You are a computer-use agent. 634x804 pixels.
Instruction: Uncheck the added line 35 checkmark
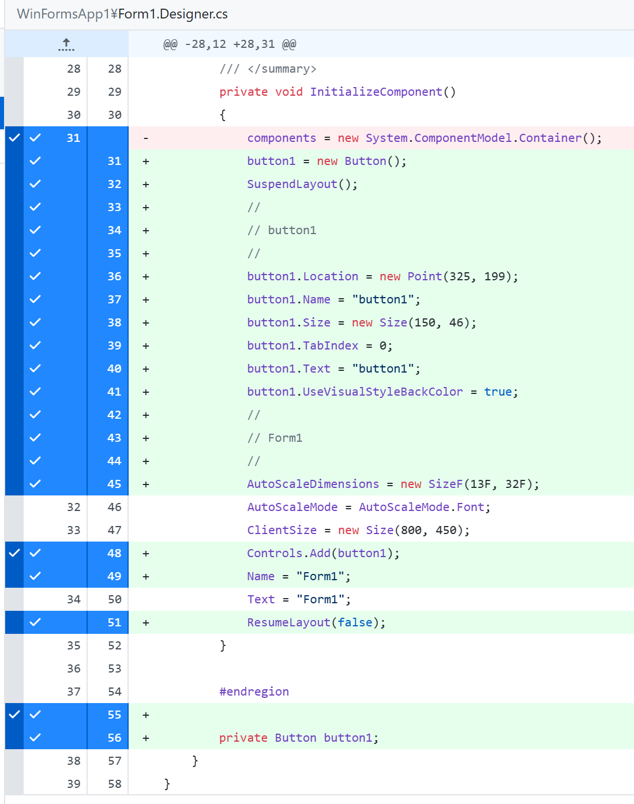[35, 253]
